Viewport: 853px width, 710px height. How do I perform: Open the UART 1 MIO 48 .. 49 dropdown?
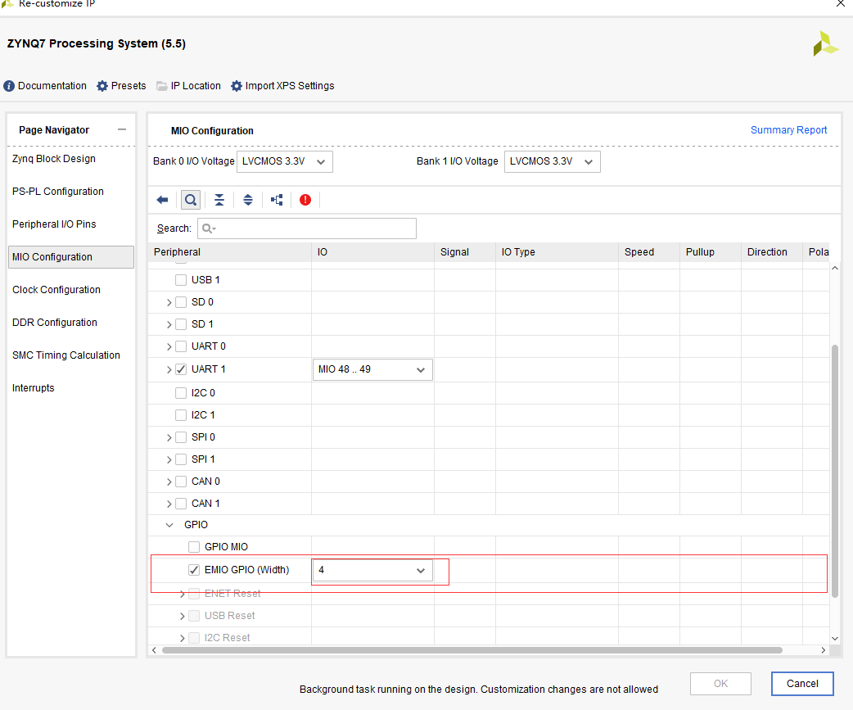[x=372, y=369]
